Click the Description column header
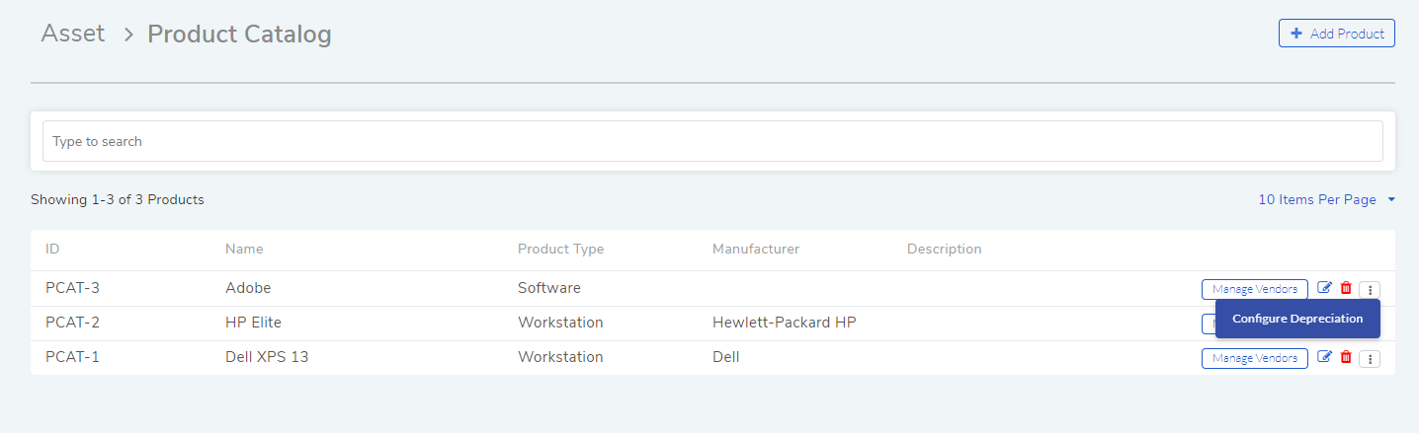Image resolution: width=1419 pixels, height=433 pixels. (945, 249)
